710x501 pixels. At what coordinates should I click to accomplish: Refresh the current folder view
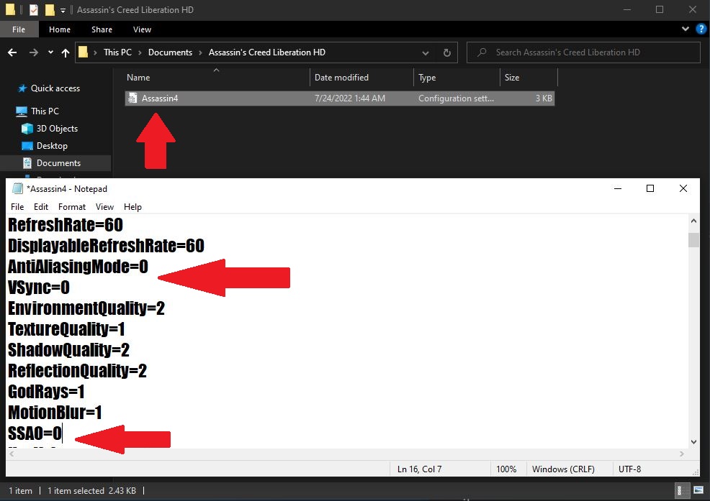click(447, 53)
